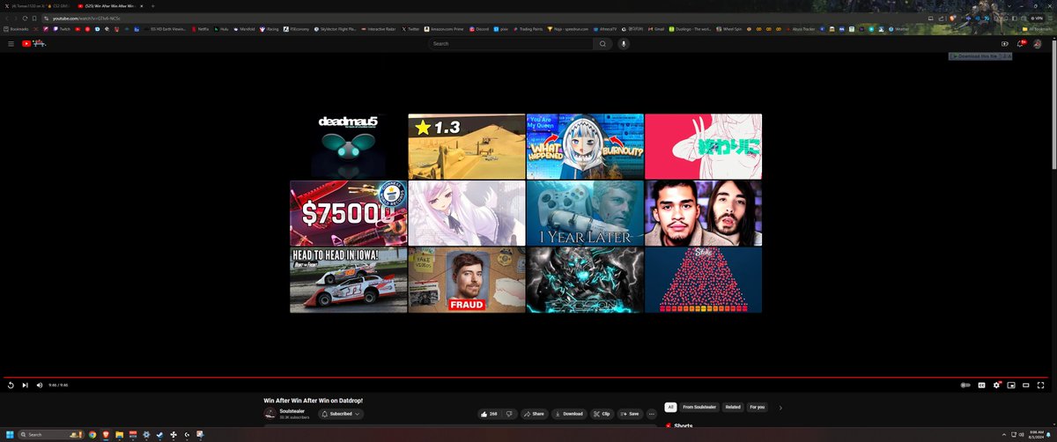Screen dimensions: 1057x442
Task: Click the Share button
Action: pyautogui.click(x=534, y=413)
